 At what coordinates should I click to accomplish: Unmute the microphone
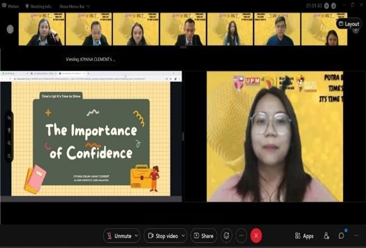[119, 236]
